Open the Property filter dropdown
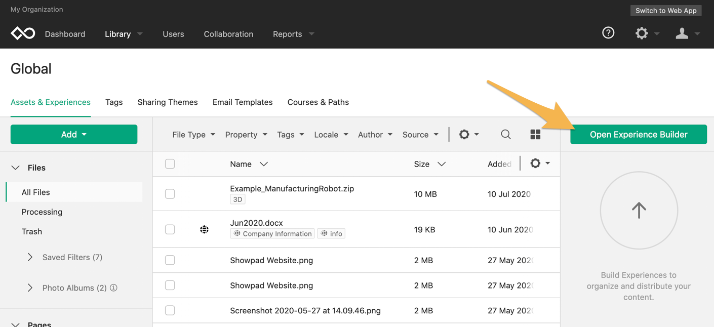Viewport: 714px width, 327px height. tap(246, 135)
